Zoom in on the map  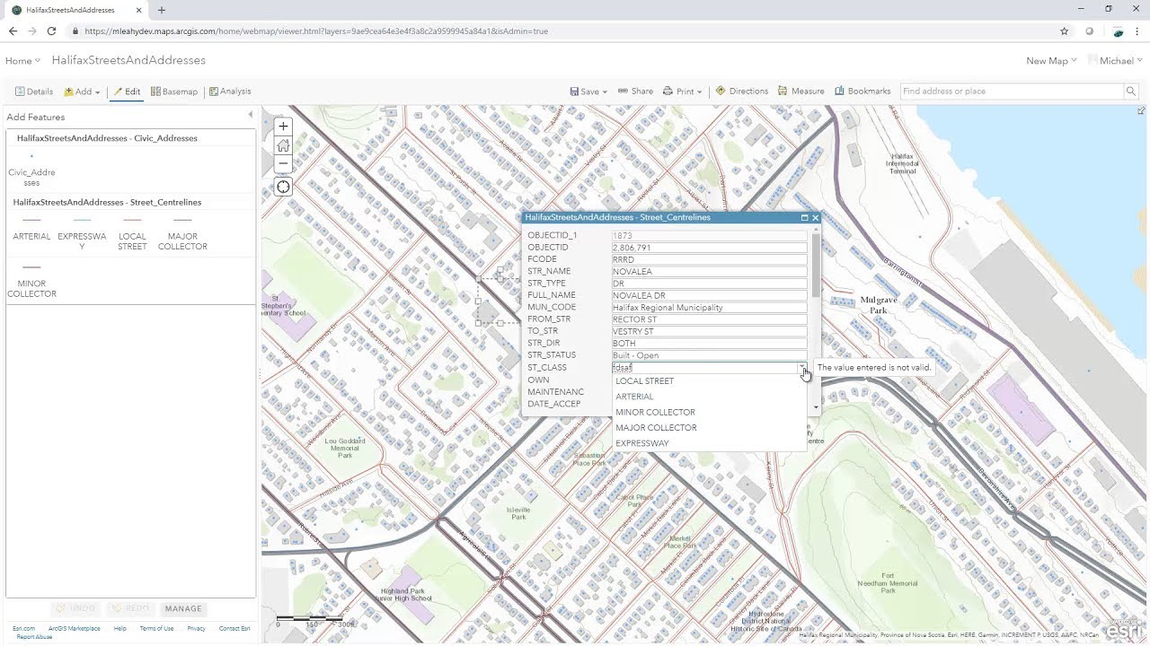pyautogui.click(x=283, y=127)
